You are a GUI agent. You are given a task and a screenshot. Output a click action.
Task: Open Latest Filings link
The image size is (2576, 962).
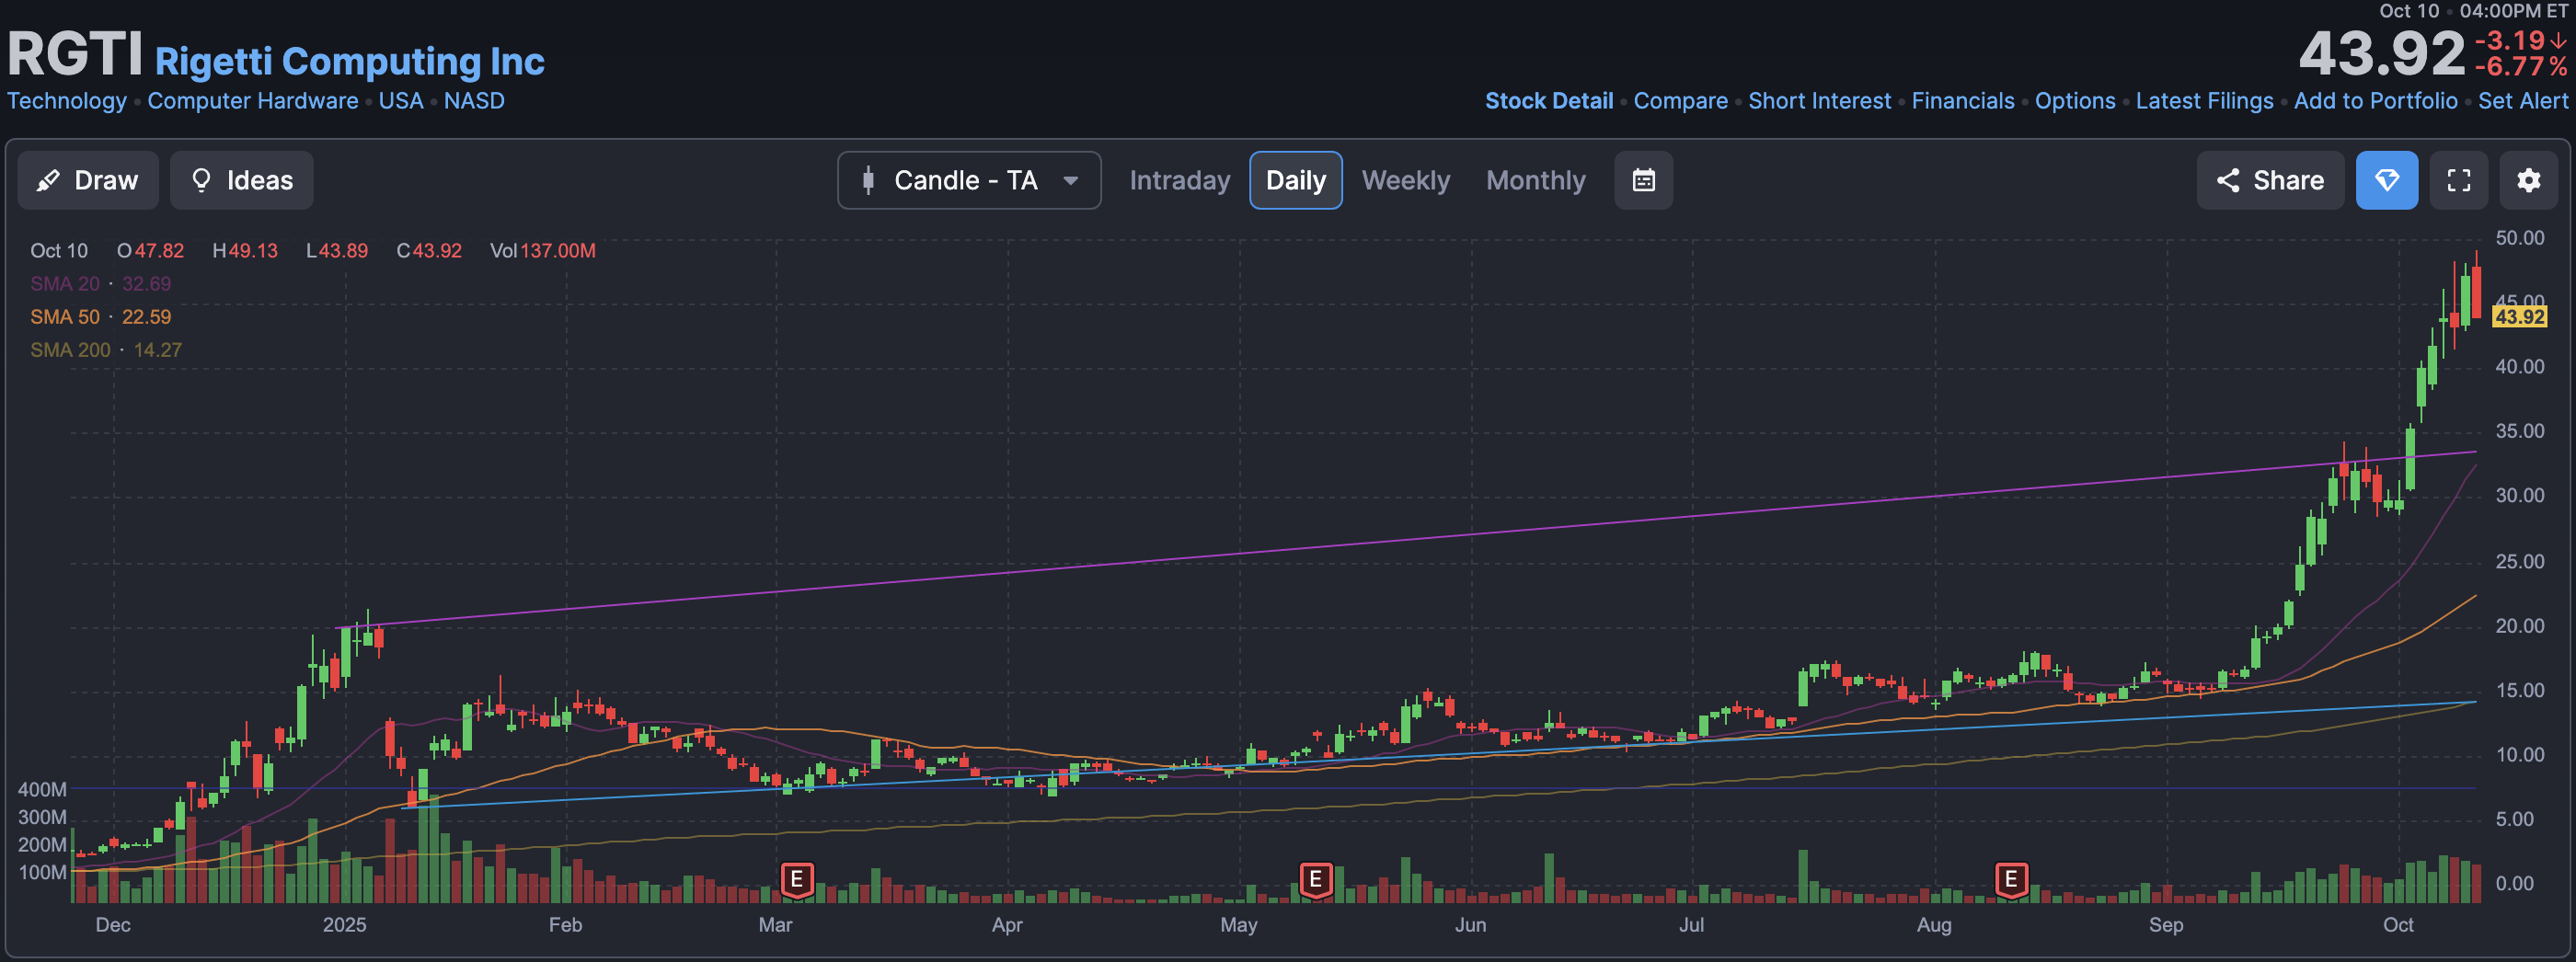point(2203,101)
